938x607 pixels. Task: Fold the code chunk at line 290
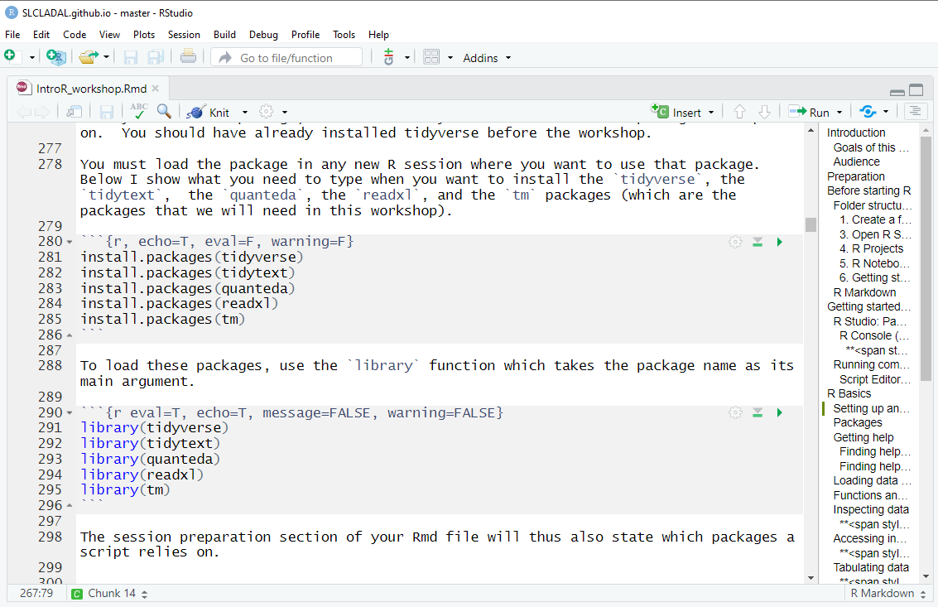pos(69,412)
